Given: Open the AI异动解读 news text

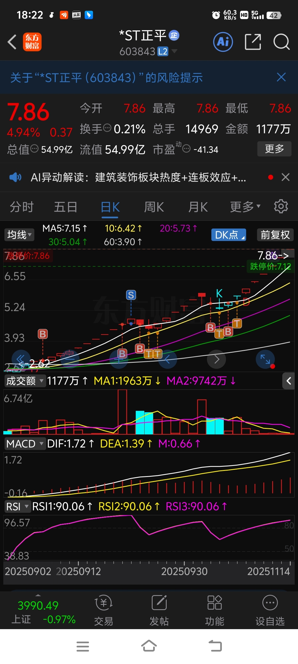Looking at the screenshot, I should coord(138,177).
